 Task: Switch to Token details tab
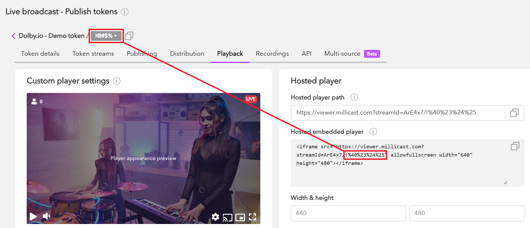(40, 54)
